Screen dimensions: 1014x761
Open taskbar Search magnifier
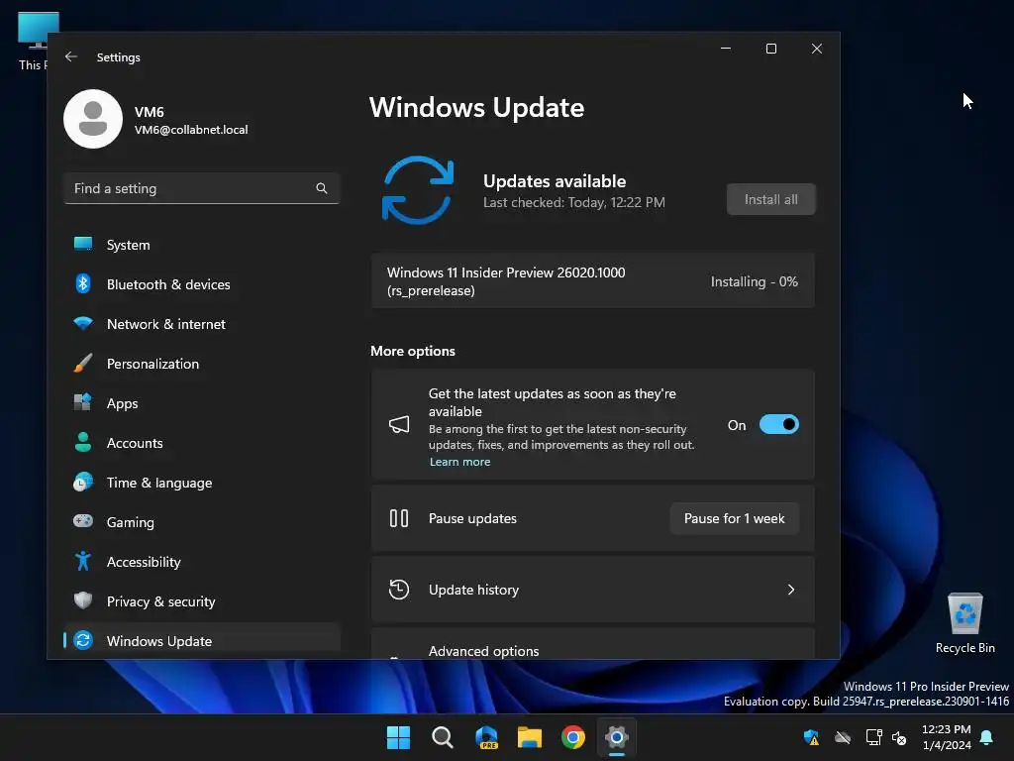pyautogui.click(x=443, y=737)
